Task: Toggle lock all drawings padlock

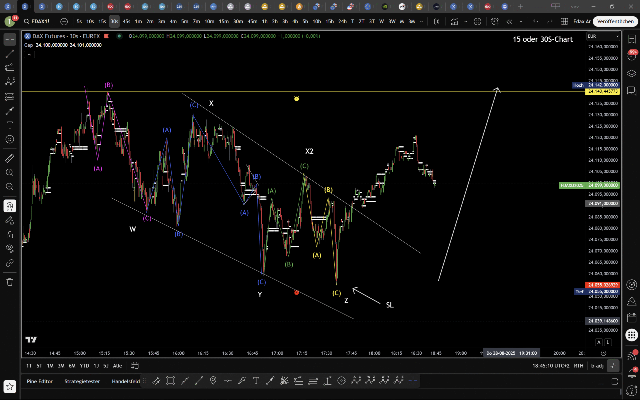Action: coord(10,235)
